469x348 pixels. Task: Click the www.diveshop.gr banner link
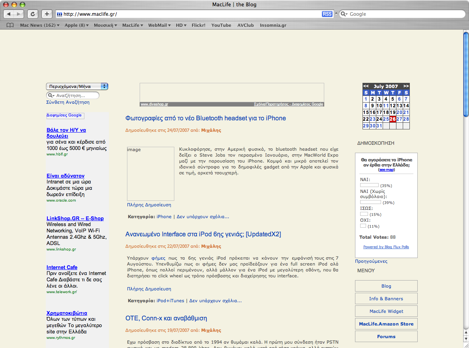[x=154, y=104]
